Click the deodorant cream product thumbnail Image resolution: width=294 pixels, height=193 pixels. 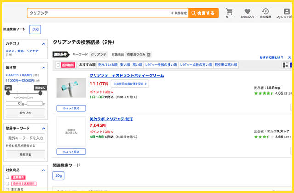tap(71, 88)
